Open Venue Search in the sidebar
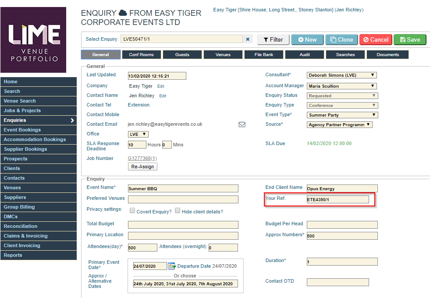Viewport: 430px width, 298px height. [x=39, y=101]
